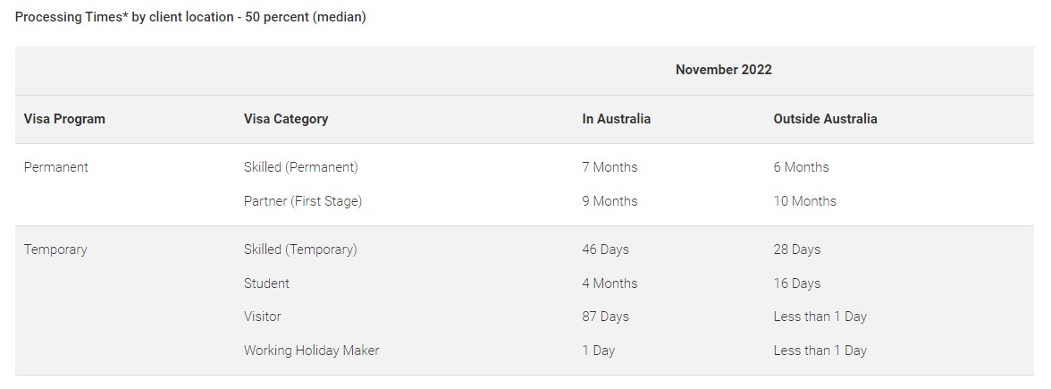The height and width of the screenshot is (389, 1051).
Task: Click the Working Holiday Maker category cell
Action: click(311, 351)
